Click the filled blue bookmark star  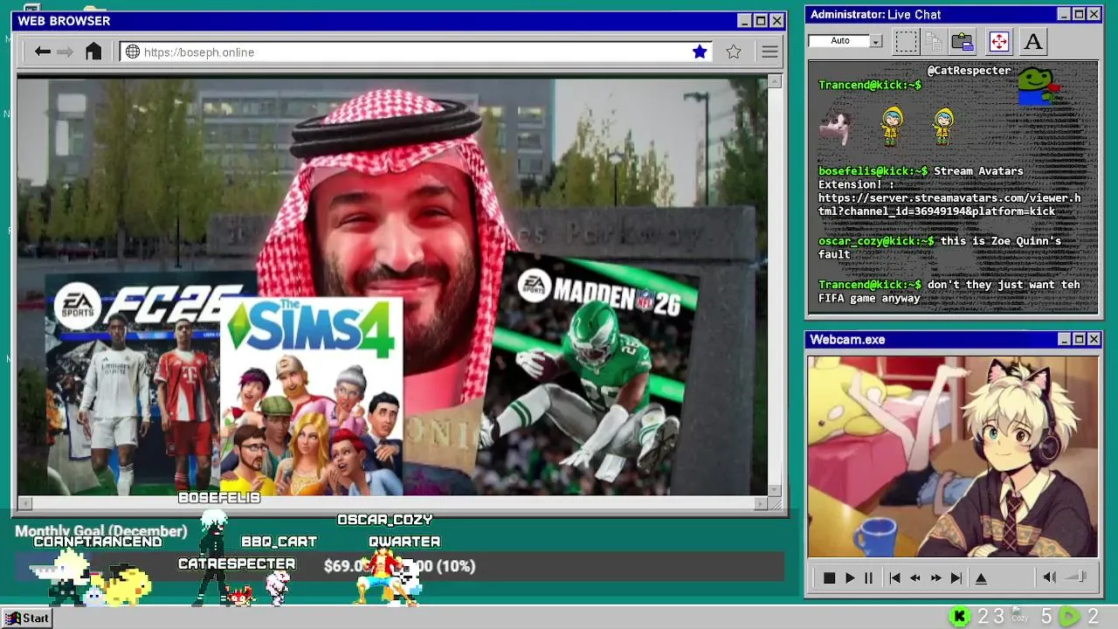pyautogui.click(x=700, y=52)
